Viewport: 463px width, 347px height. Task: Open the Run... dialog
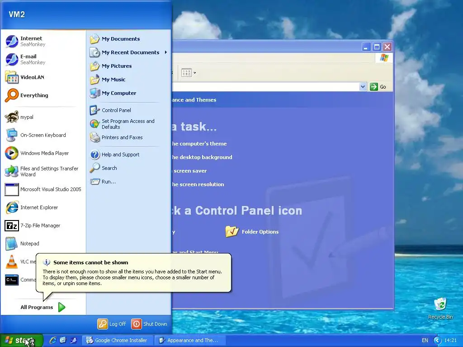coord(128,182)
